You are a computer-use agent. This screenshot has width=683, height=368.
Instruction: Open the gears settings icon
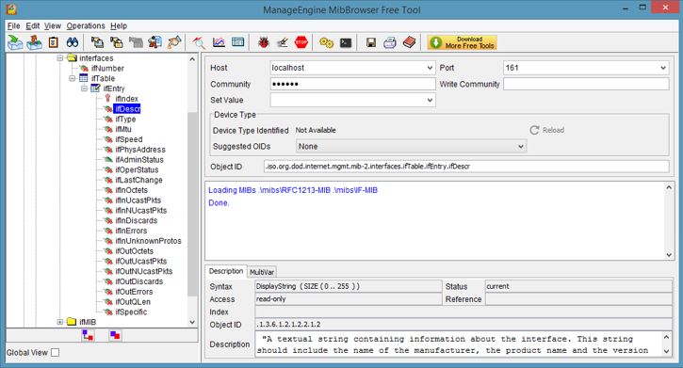point(326,42)
